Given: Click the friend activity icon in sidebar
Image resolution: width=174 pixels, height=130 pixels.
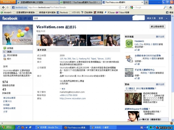Looking at the screenshot, I should [5, 55].
